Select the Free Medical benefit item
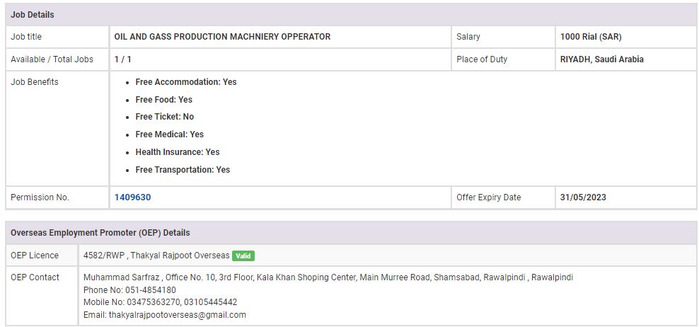699x327 pixels. click(169, 134)
